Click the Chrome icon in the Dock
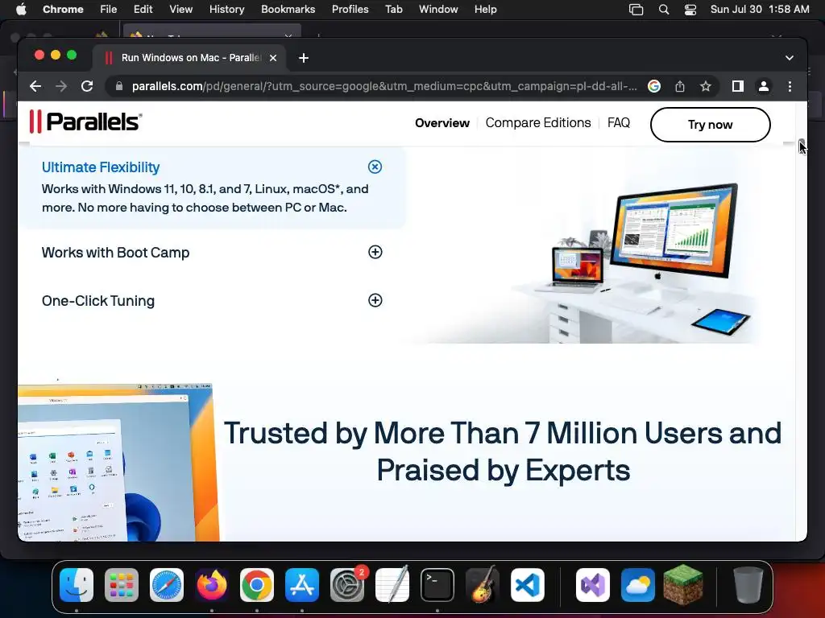The height and width of the screenshot is (618, 825). click(x=257, y=585)
